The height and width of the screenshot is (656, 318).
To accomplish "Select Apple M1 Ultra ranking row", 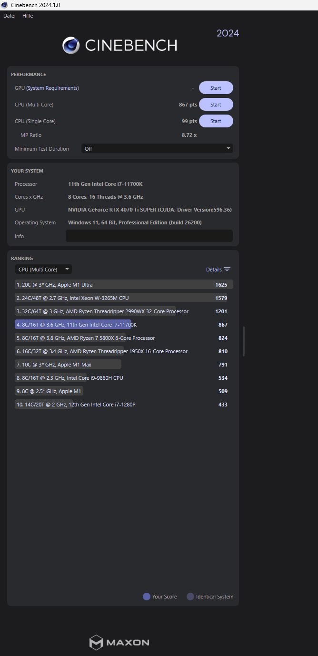I will tap(124, 285).
